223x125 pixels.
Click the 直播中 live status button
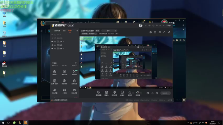[165, 93]
